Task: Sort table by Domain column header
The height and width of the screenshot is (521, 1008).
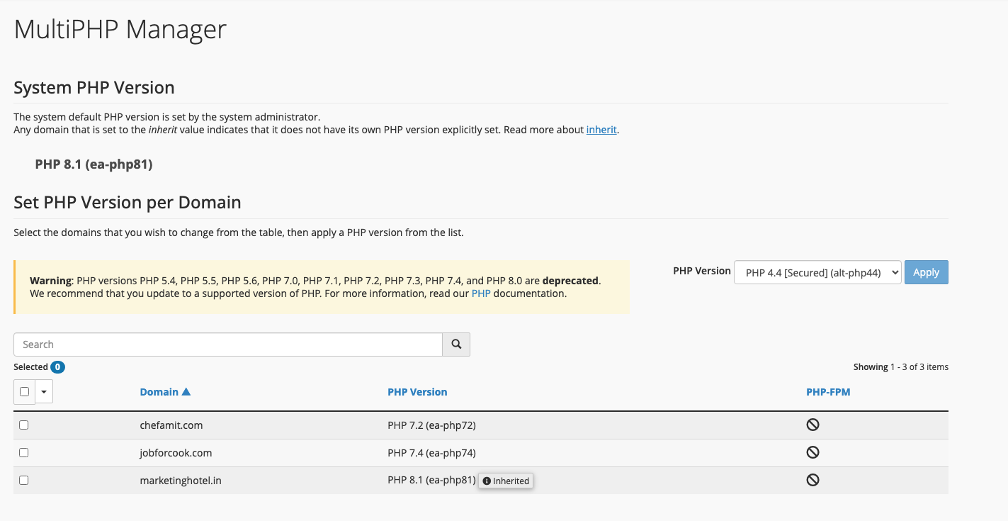Action: pyautogui.click(x=159, y=392)
